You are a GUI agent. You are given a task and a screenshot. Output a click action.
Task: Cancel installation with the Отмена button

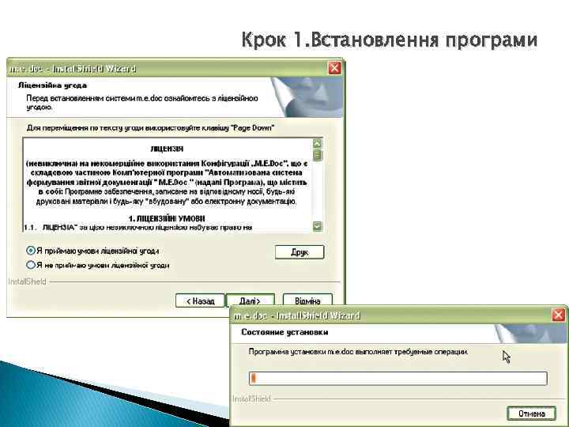[531, 414]
